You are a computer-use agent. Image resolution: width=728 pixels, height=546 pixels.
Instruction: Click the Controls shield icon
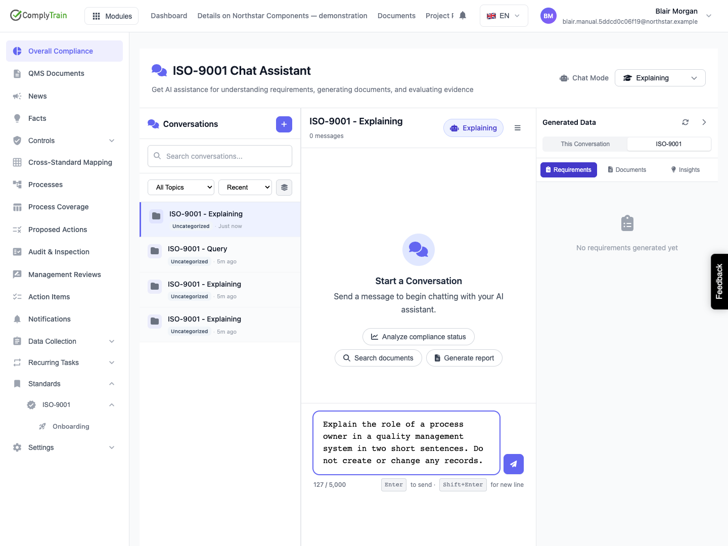(x=17, y=141)
